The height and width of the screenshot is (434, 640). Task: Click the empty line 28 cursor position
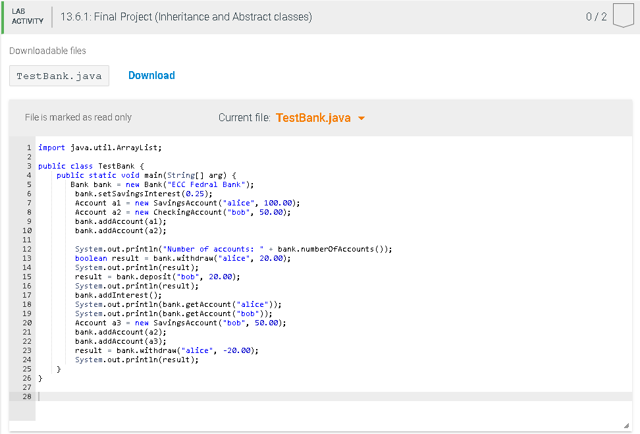tap(39, 396)
